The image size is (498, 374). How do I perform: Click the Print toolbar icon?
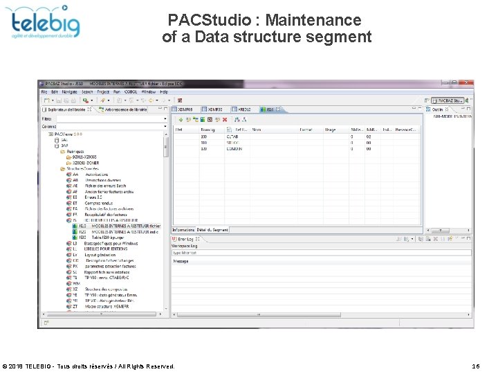73,100
